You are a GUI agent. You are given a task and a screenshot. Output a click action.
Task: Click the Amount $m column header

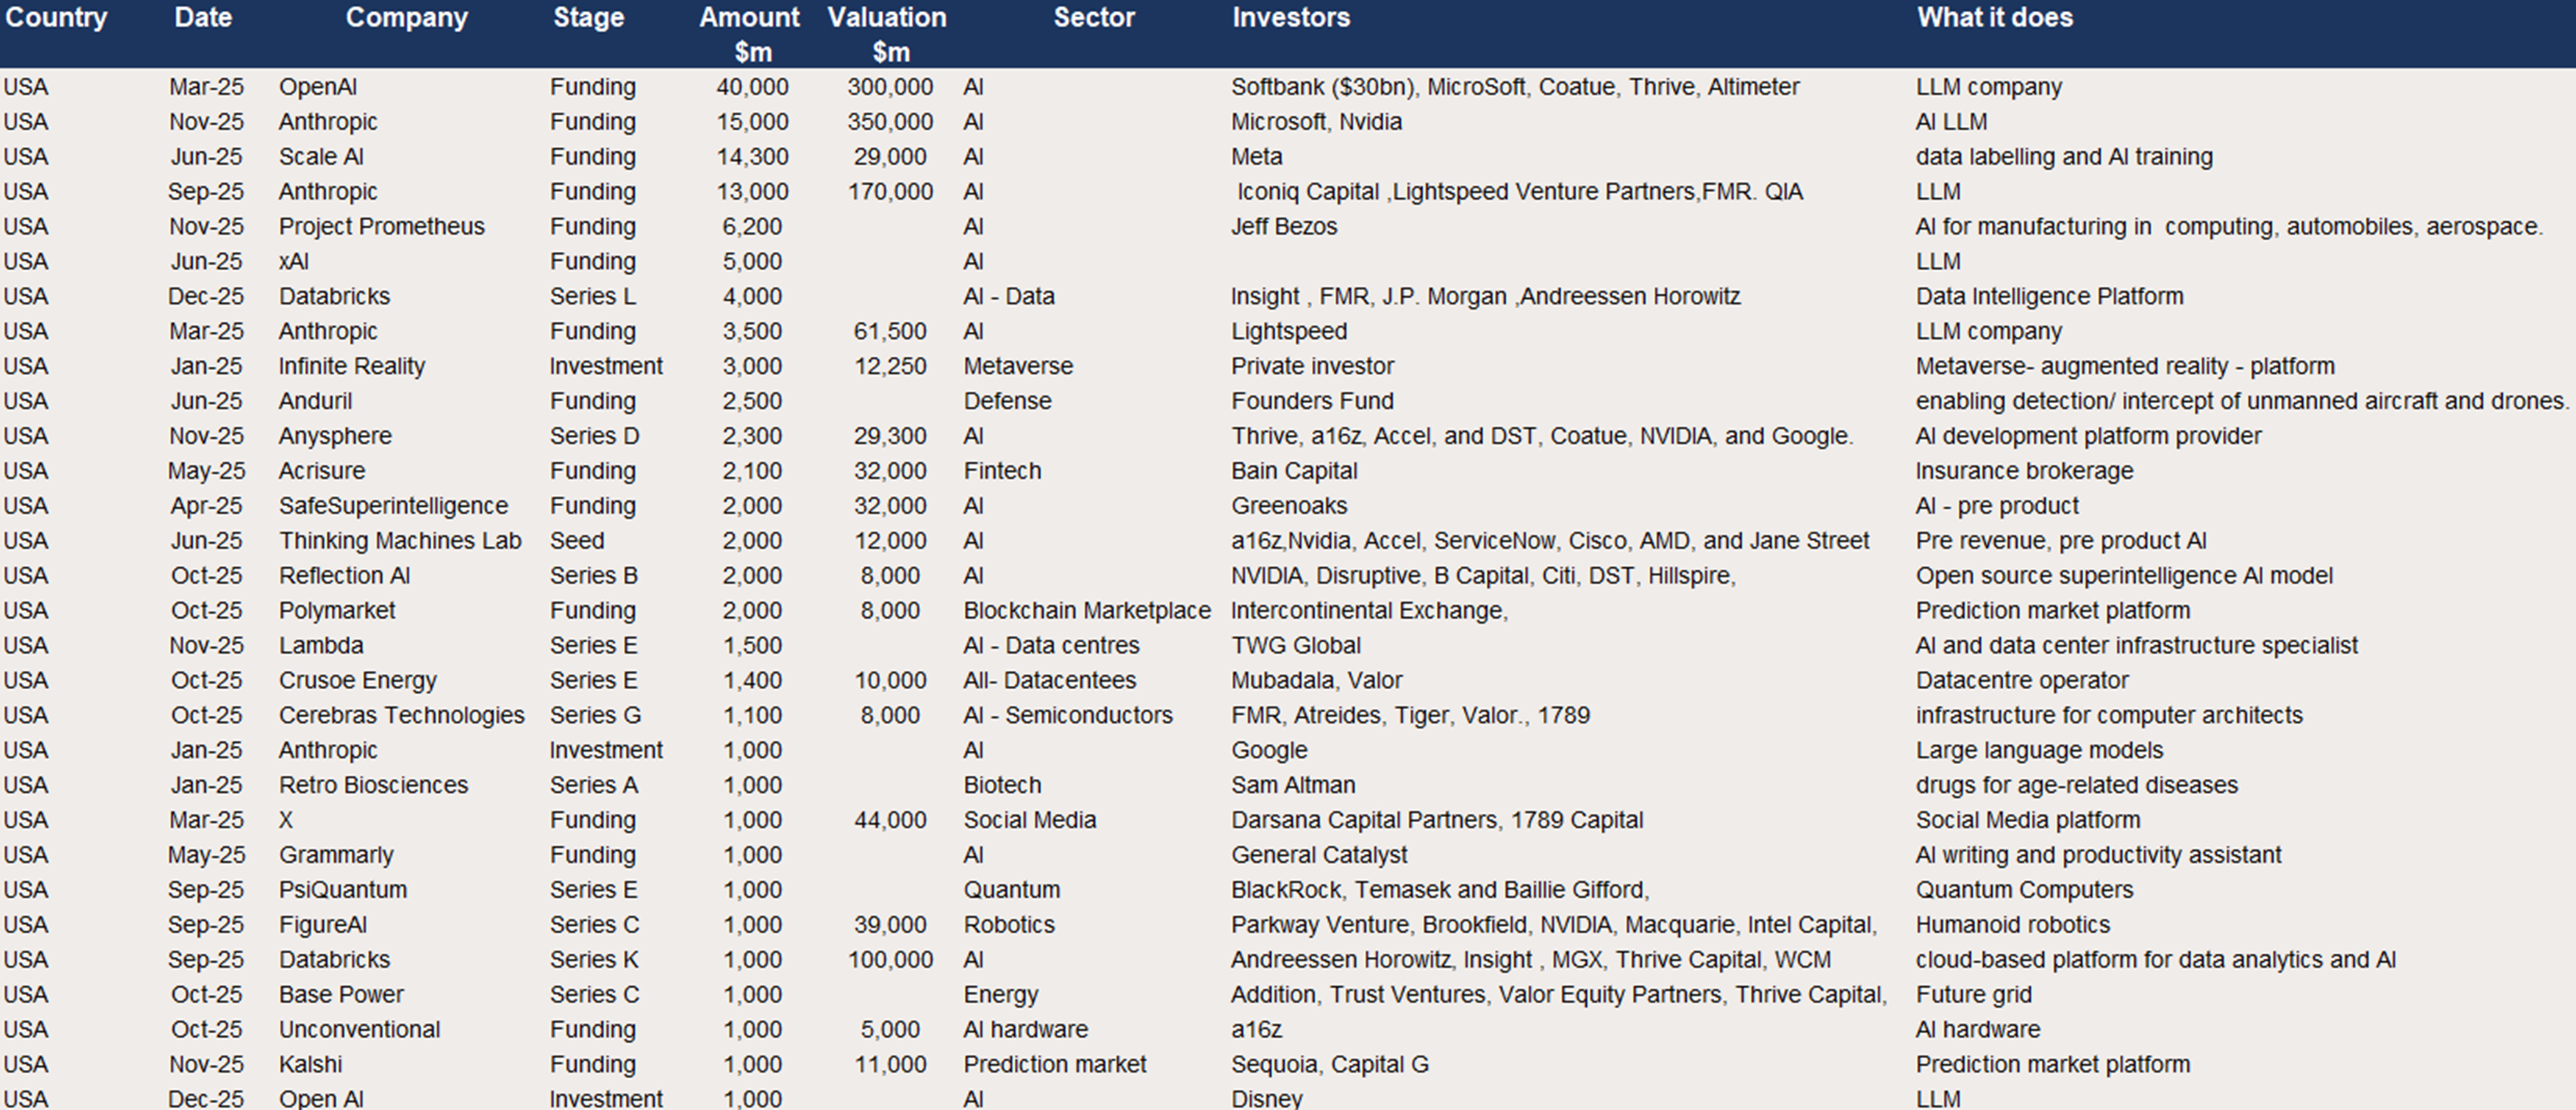(x=750, y=34)
